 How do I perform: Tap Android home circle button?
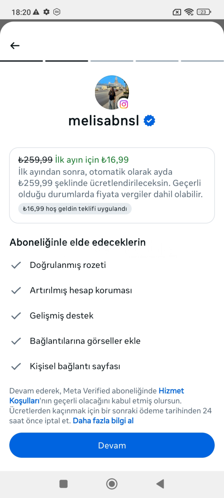112,484
